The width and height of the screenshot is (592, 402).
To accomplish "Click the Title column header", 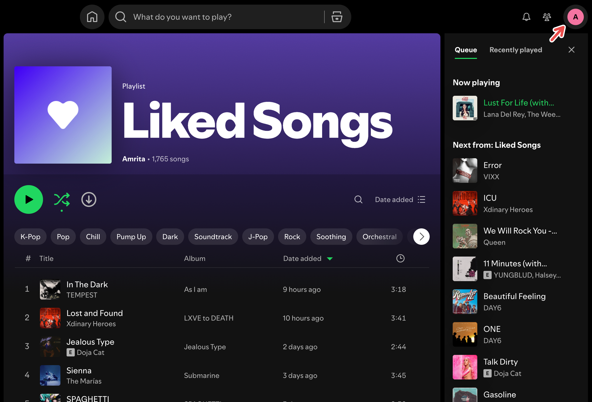I will pos(46,258).
